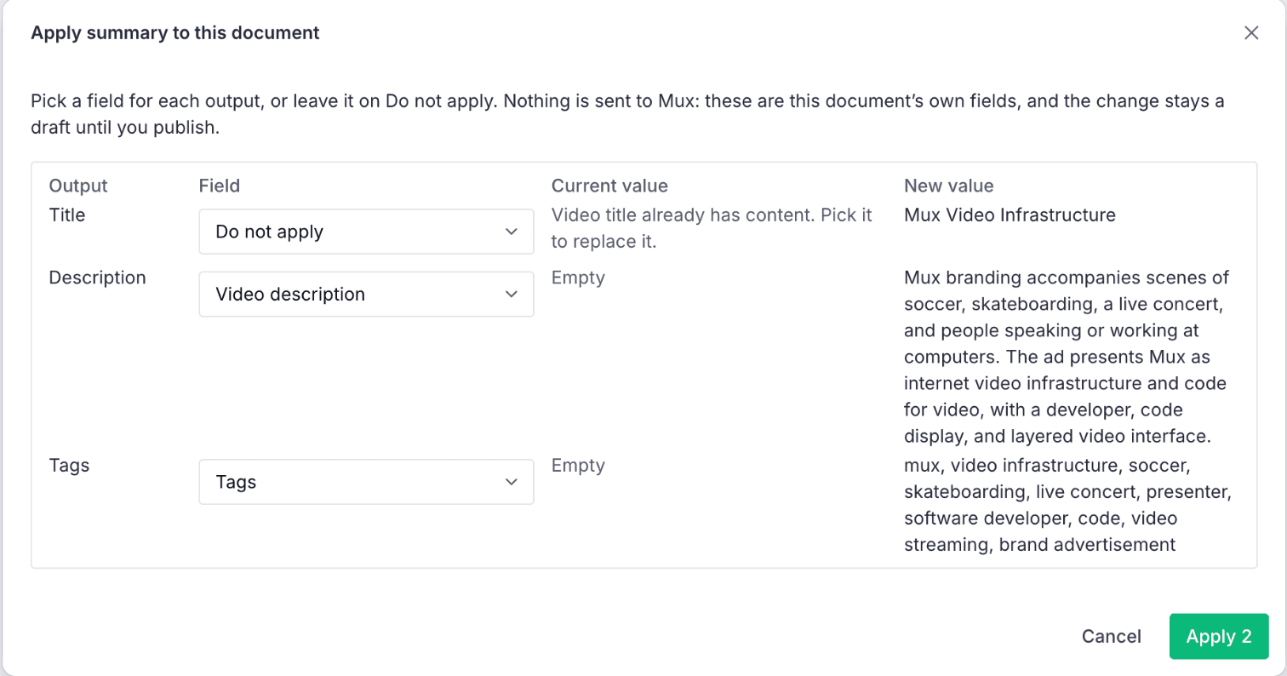Image resolution: width=1287 pixels, height=676 pixels.
Task: Click the 'Apply summary to this document' heading
Action: [175, 33]
